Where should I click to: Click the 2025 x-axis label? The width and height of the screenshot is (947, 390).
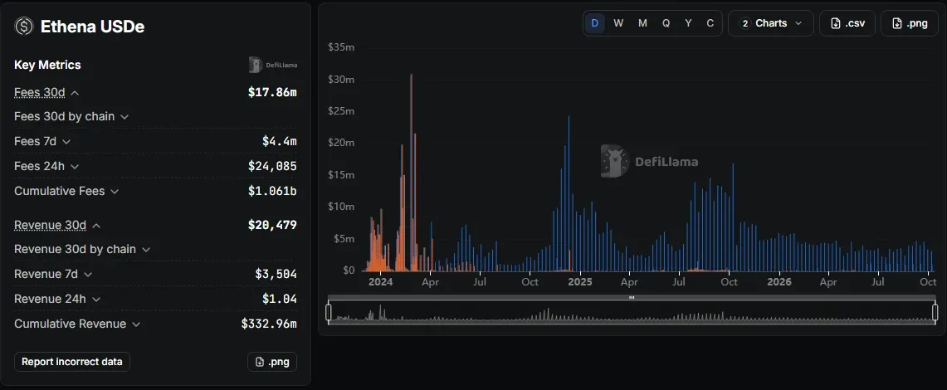pos(580,282)
